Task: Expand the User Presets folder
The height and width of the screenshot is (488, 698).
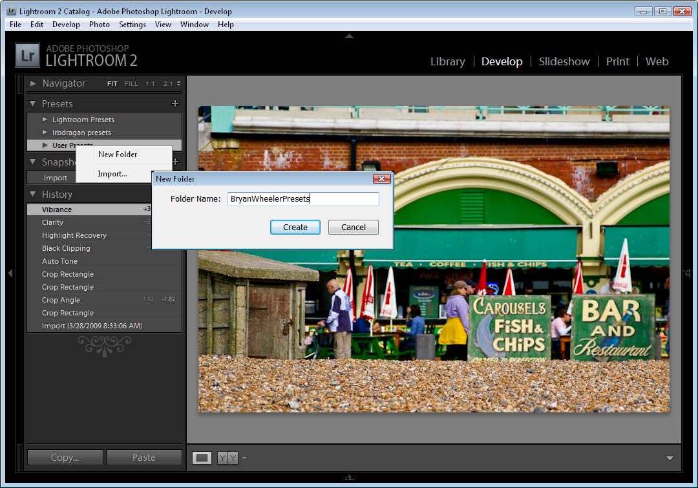Action: coord(45,145)
